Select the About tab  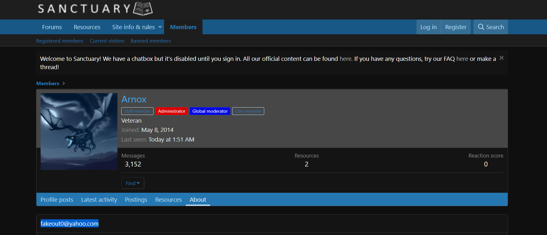point(198,199)
